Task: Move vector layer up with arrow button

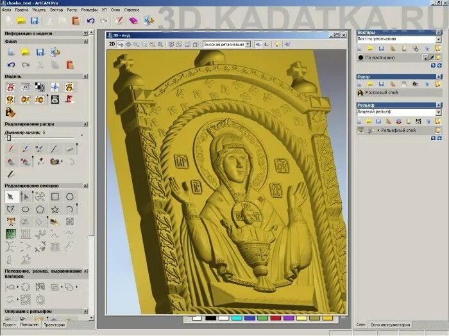Action: point(433,65)
